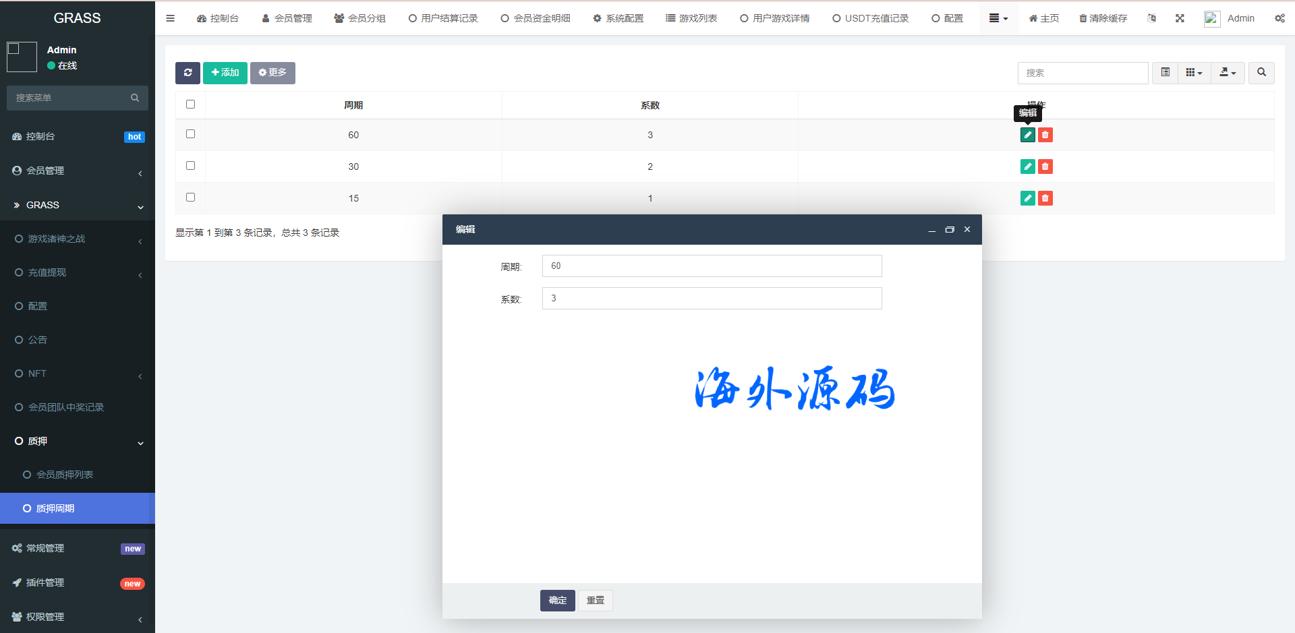
Task: Switch to the 游戏列表 top tab
Action: 691,18
